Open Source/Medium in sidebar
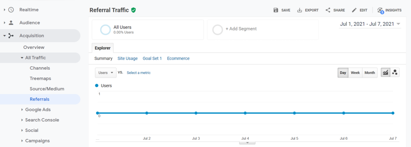The width and height of the screenshot is (411, 147). 47,89
